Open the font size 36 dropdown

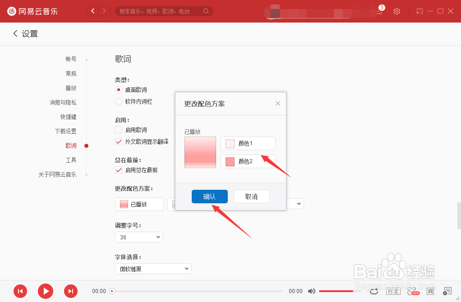pyautogui.click(x=139, y=237)
